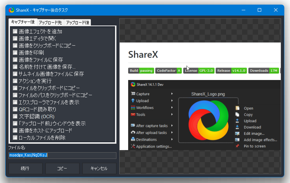The image size is (290, 183).
Task: Click the After capture tasks icon
Action: tap(133, 125)
